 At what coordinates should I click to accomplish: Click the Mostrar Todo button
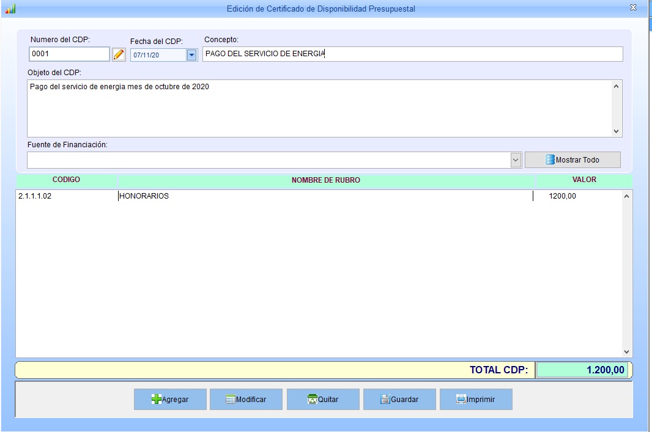[x=572, y=159]
